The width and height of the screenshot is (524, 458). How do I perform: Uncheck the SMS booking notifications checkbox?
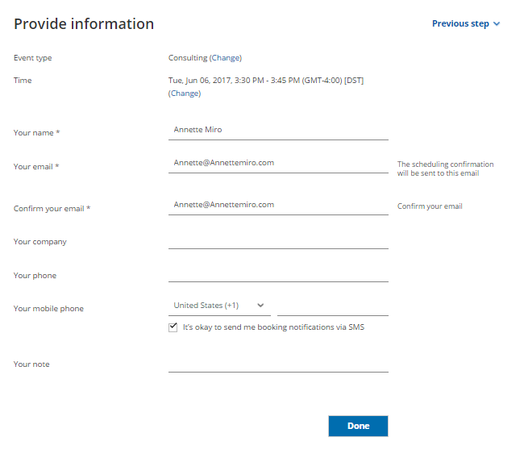[173, 327]
